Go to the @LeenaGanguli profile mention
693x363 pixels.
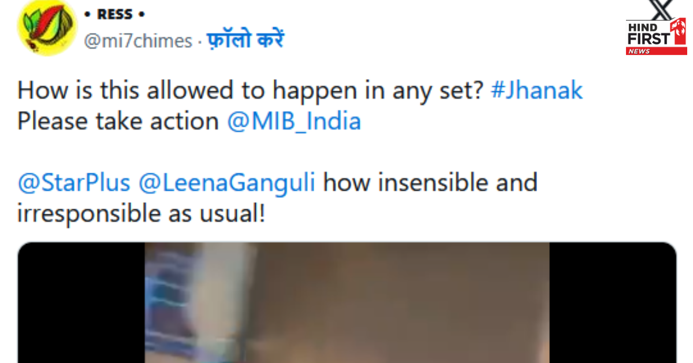pos(227,183)
